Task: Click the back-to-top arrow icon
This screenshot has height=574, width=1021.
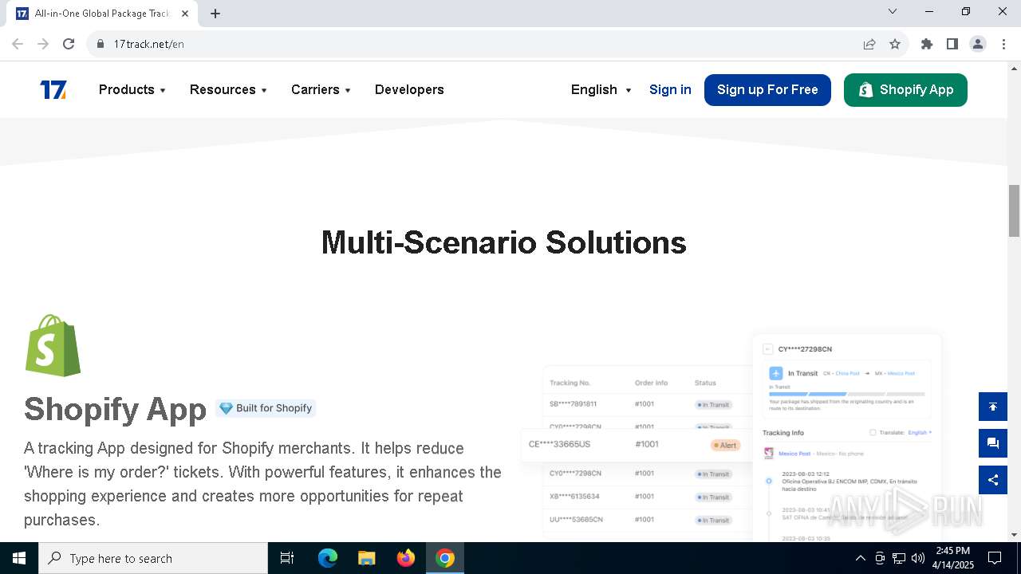Action: point(993,407)
